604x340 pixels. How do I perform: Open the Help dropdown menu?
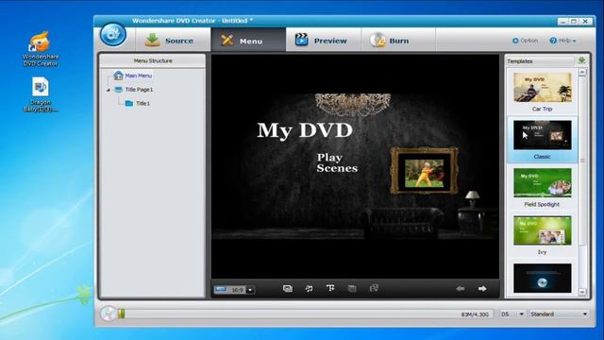562,41
